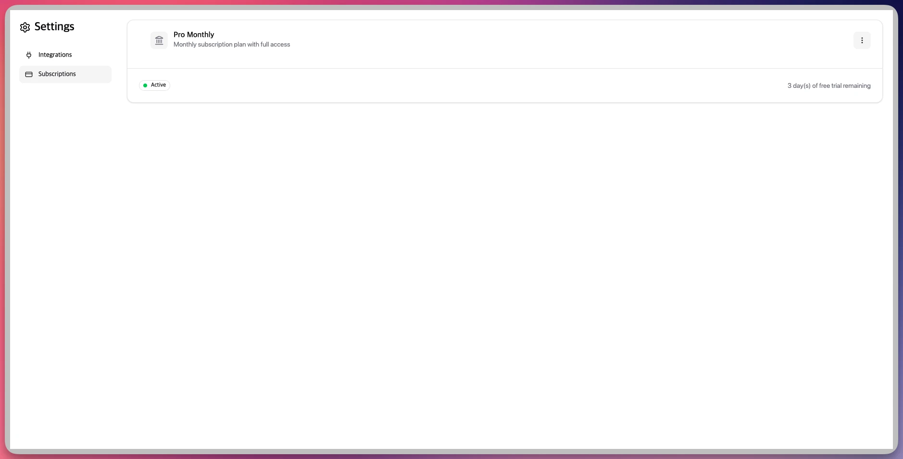Screen dimensions: 903x459
Task: Click the Integrations text label
Action: (x=55, y=55)
